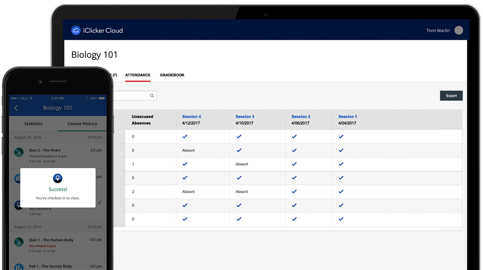483x270 pixels.
Task: Click Session 2 checkmark in the 1-absence row
Action: pos(294,164)
